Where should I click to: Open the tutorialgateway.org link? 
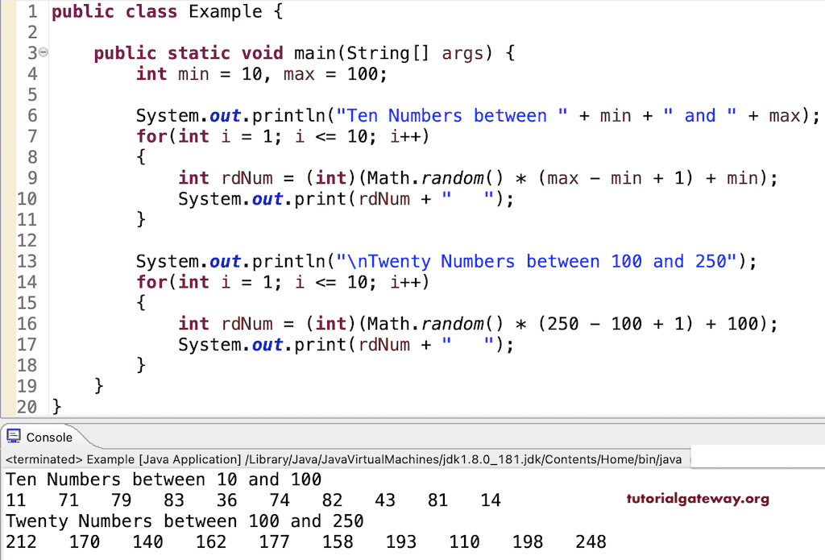coord(696,500)
